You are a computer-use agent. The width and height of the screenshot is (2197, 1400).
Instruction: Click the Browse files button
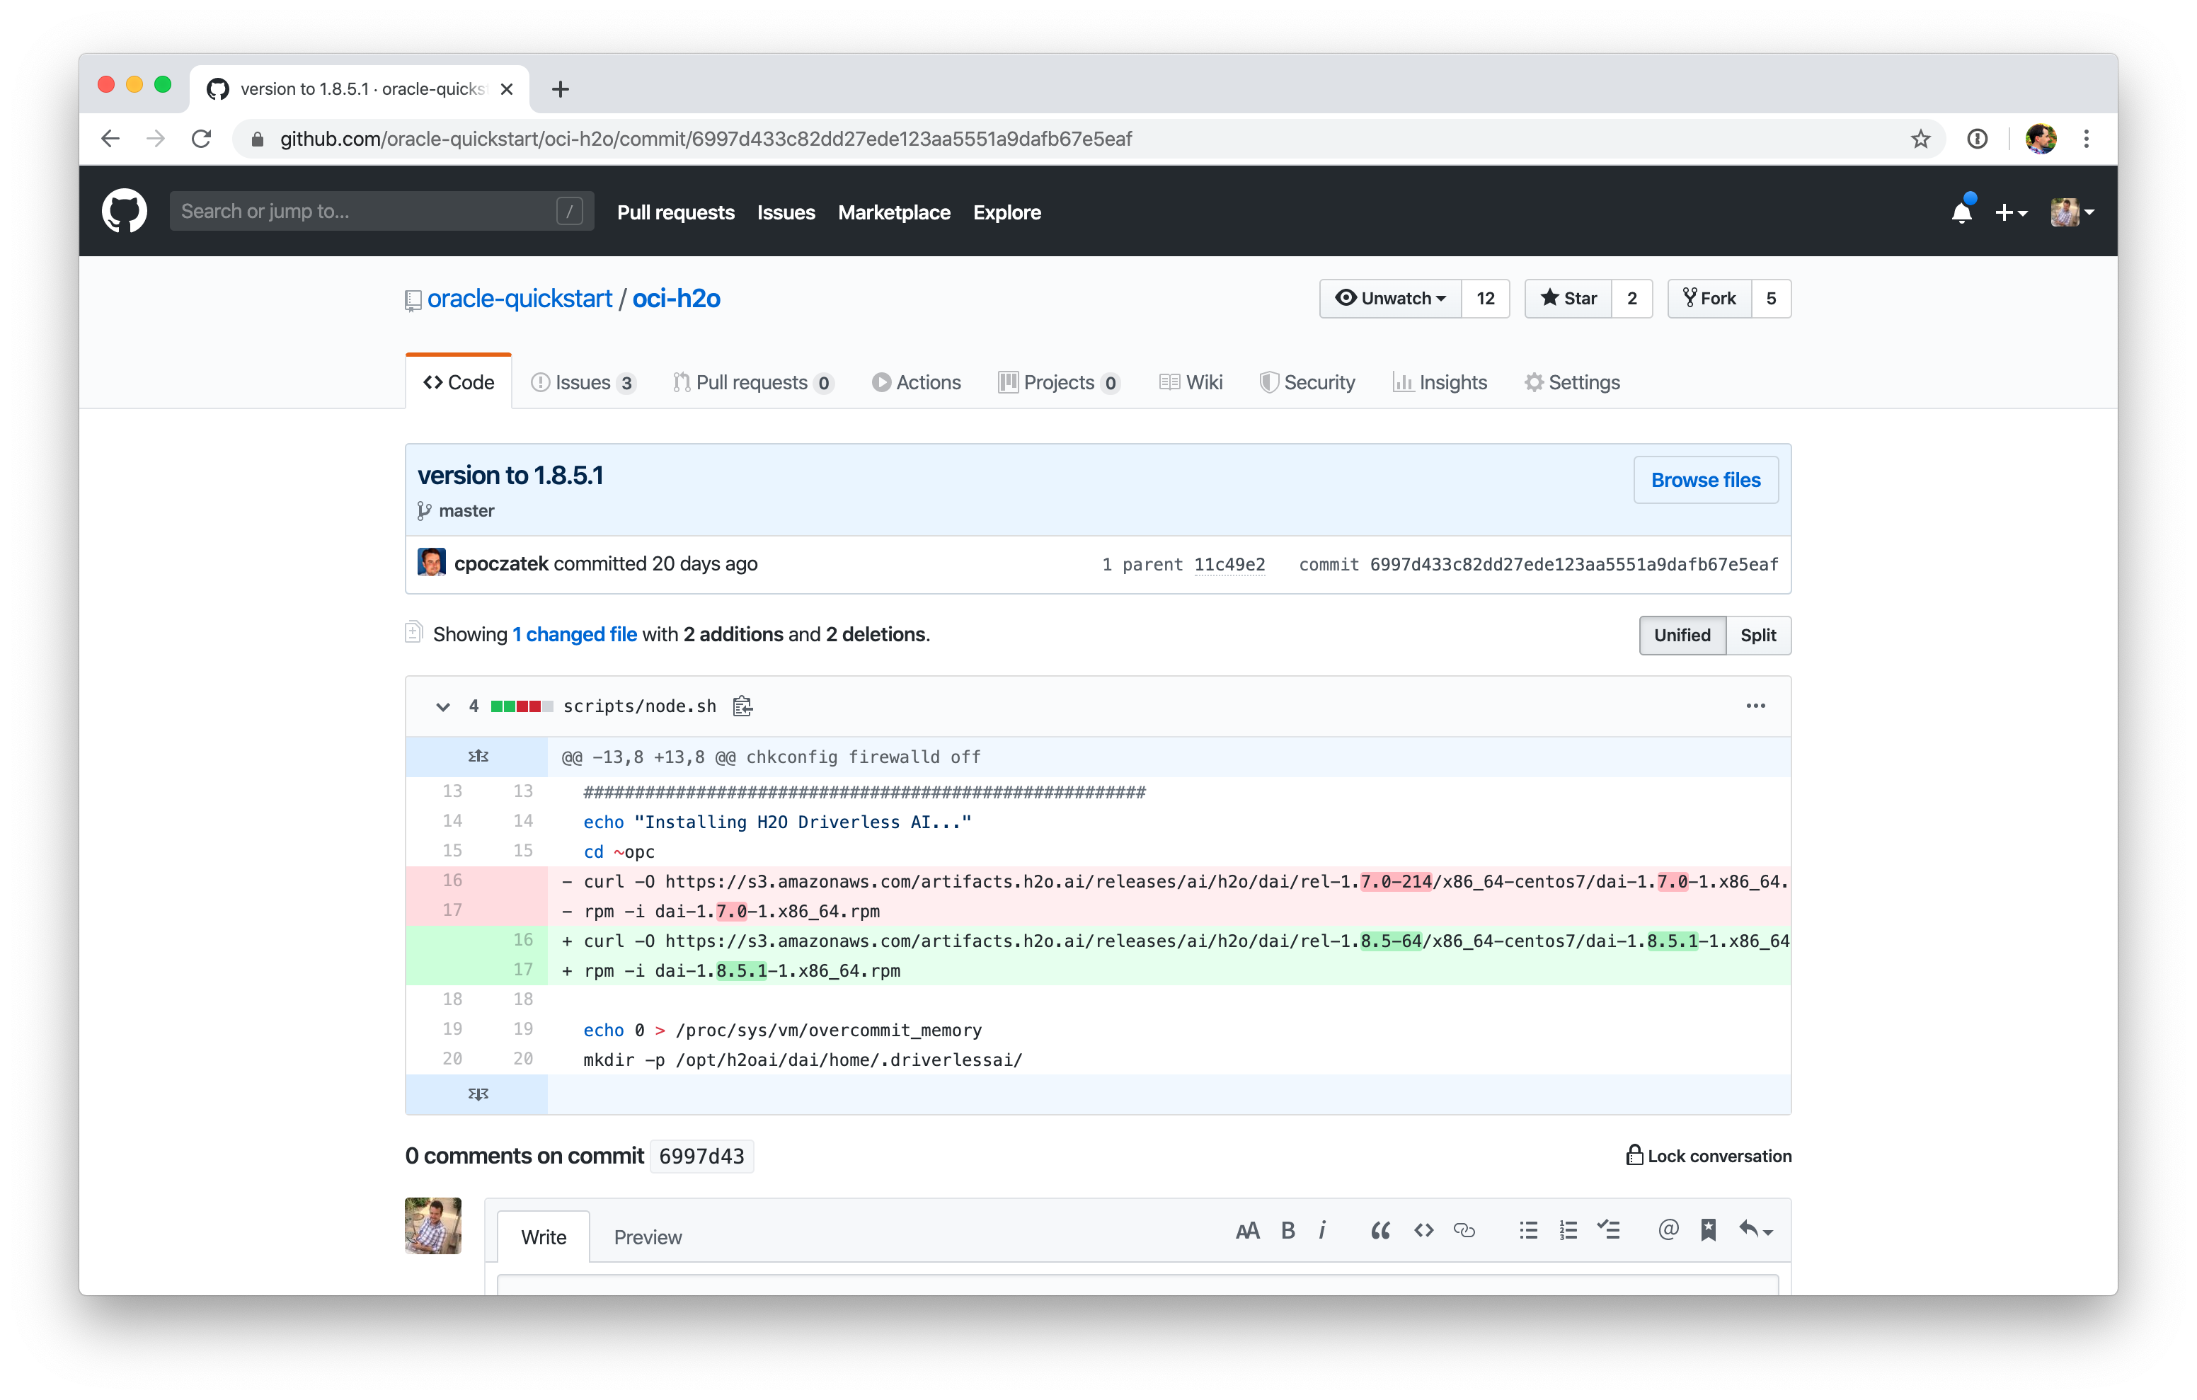[x=1705, y=479]
